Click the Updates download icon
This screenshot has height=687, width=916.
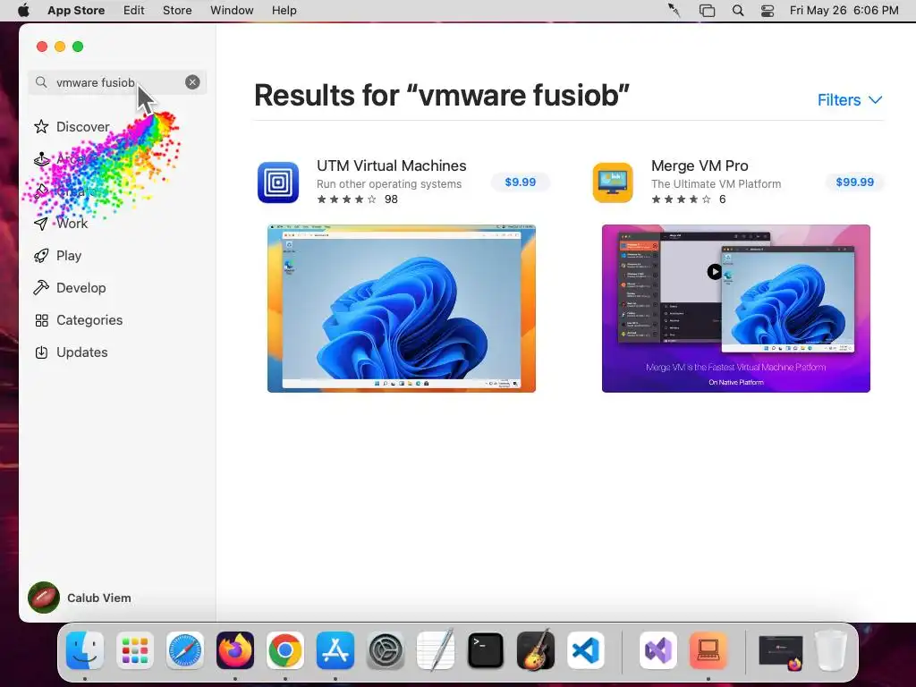pyautogui.click(x=41, y=352)
